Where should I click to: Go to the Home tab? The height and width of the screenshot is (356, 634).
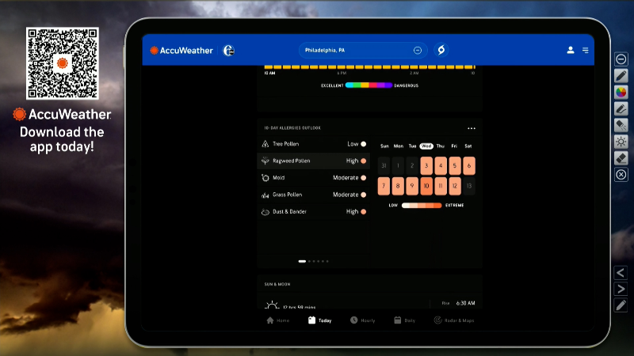pyautogui.click(x=278, y=320)
